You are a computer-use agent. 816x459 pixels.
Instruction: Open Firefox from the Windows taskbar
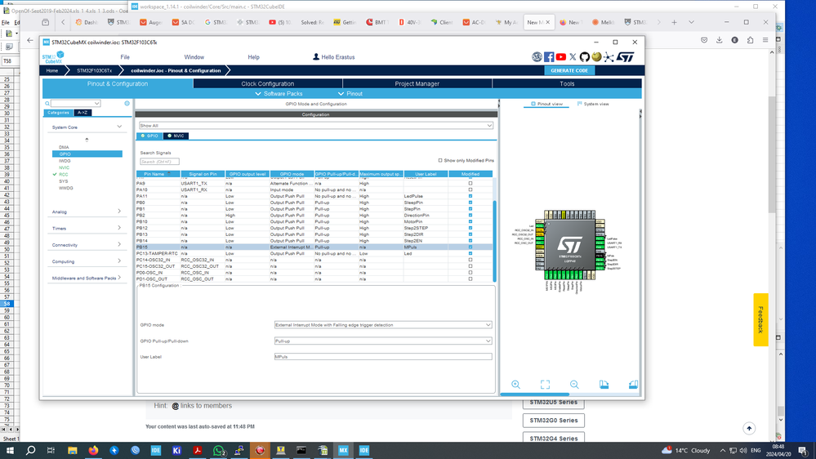[x=93, y=450]
